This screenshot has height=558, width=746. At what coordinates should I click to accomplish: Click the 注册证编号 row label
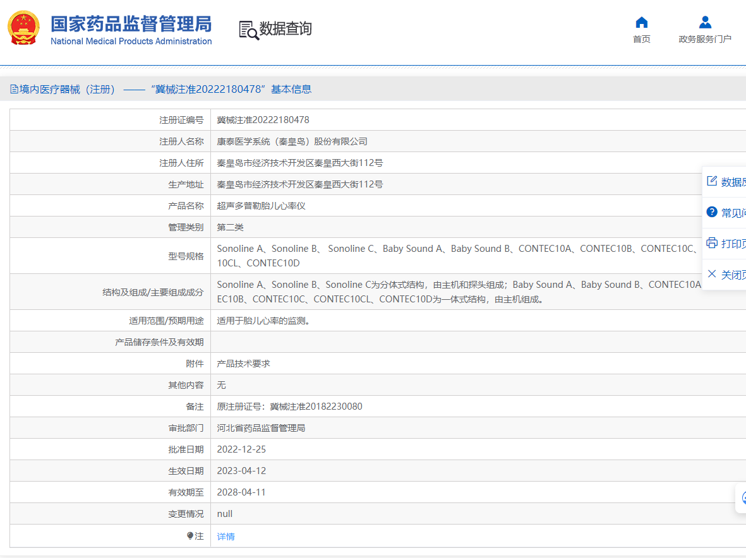(x=181, y=120)
